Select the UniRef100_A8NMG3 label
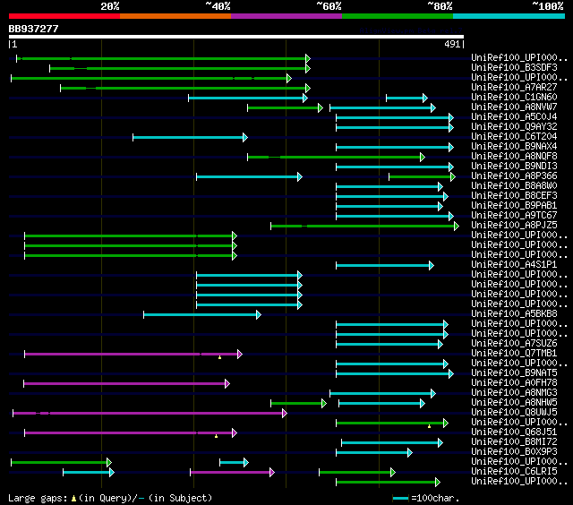This screenshot has height=505, width=573. point(514,393)
